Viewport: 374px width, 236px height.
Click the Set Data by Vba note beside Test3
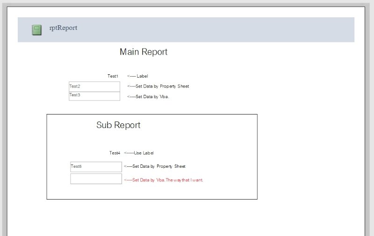[x=148, y=97]
